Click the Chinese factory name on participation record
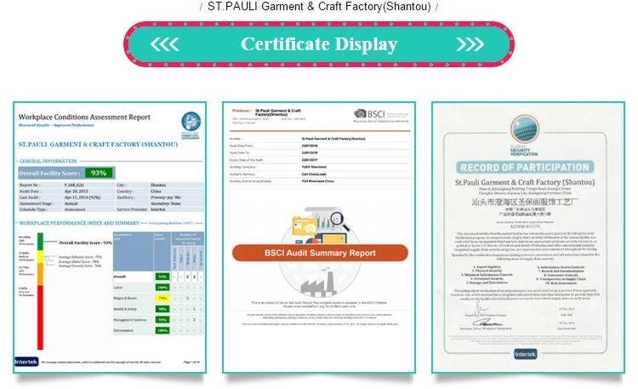638x389 pixels. [525, 201]
